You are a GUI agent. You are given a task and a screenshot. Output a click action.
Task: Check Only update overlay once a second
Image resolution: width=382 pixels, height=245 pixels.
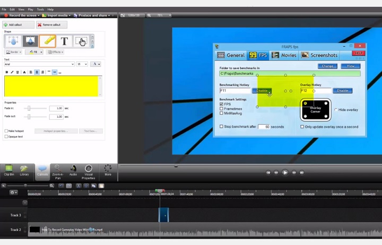pos(302,127)
